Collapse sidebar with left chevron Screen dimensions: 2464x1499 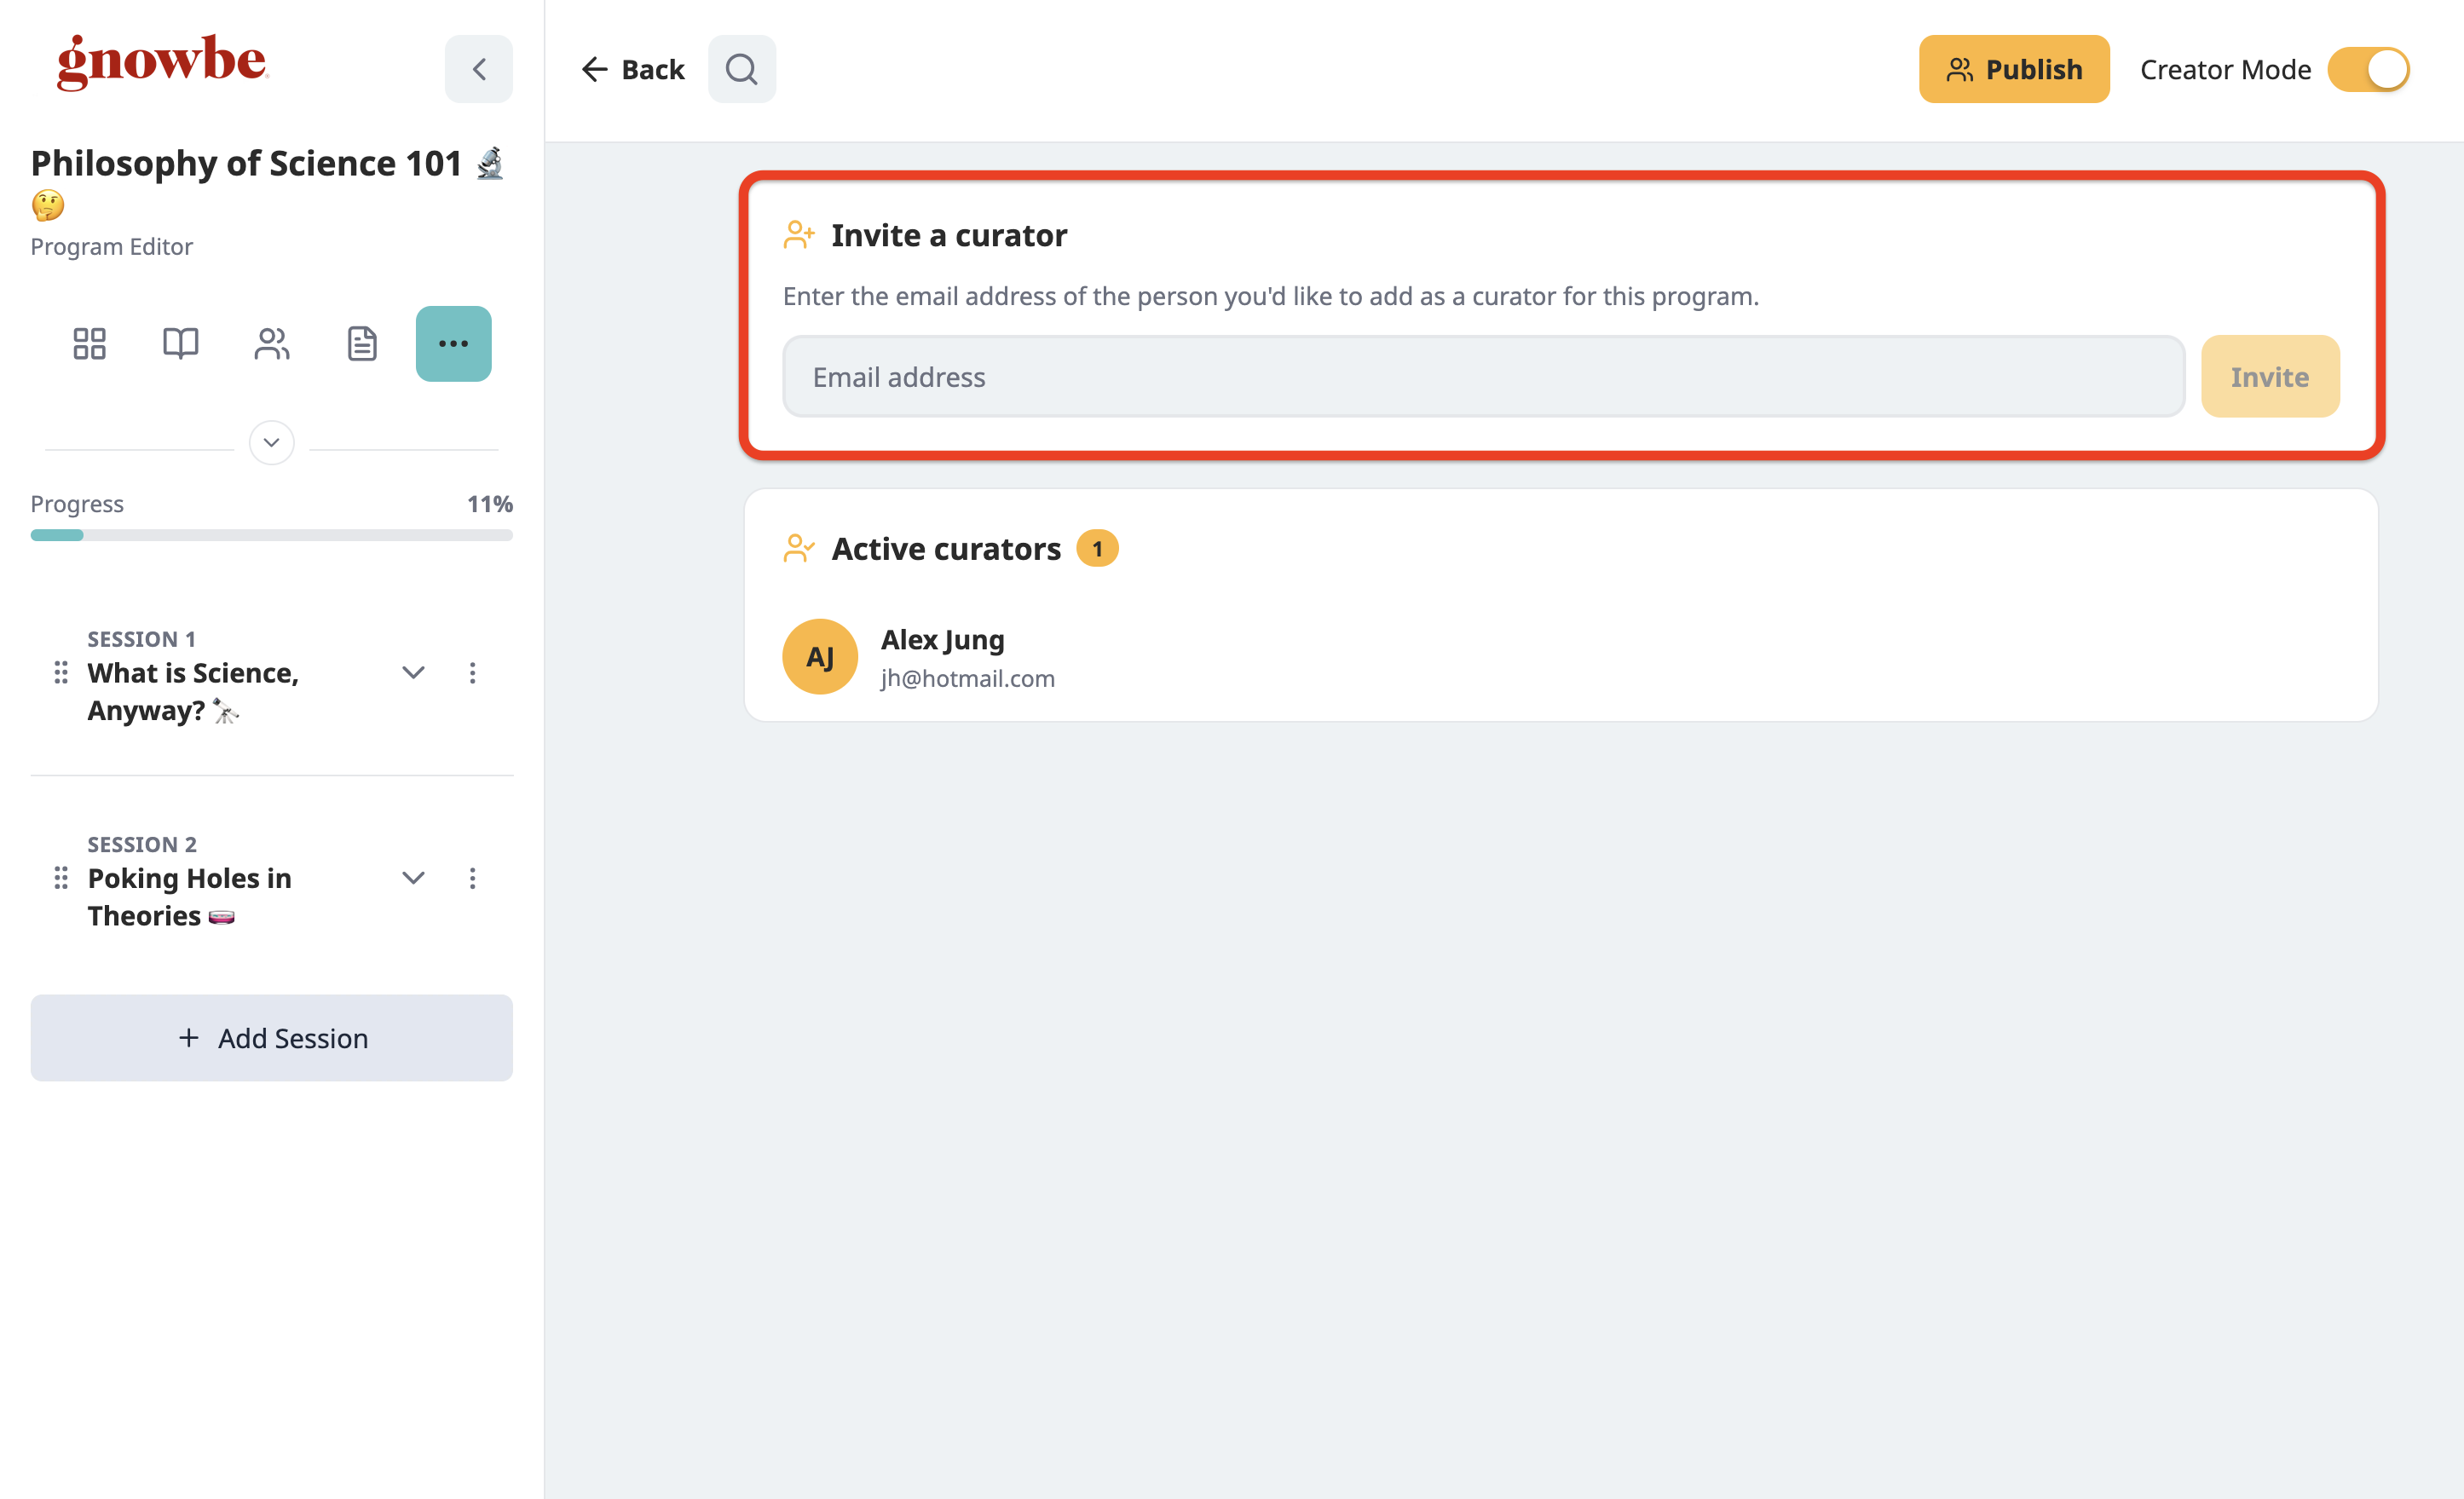pos(479,69)
